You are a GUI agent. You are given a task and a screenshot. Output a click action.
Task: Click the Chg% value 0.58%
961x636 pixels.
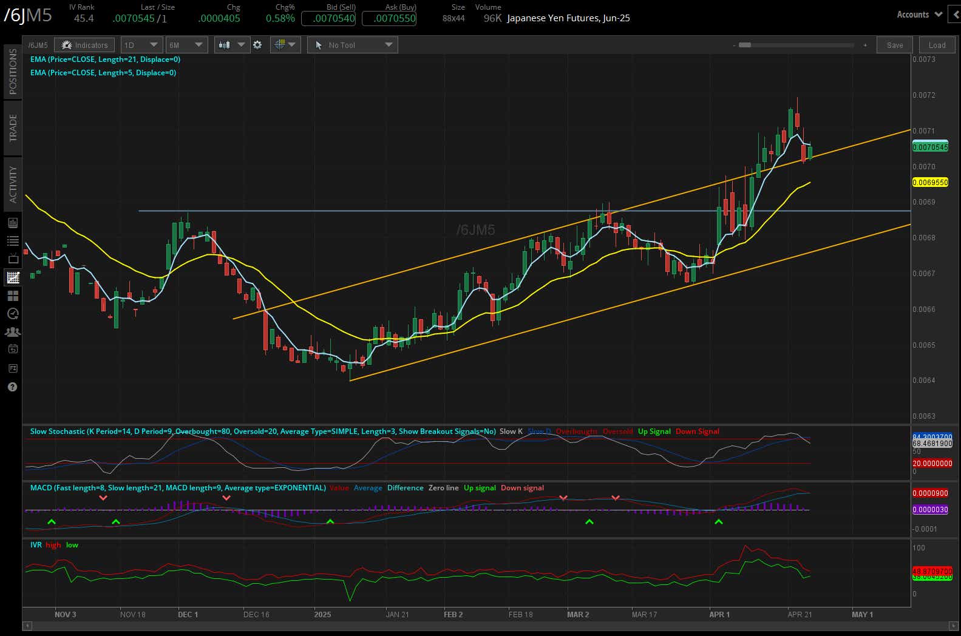point(280,18)
